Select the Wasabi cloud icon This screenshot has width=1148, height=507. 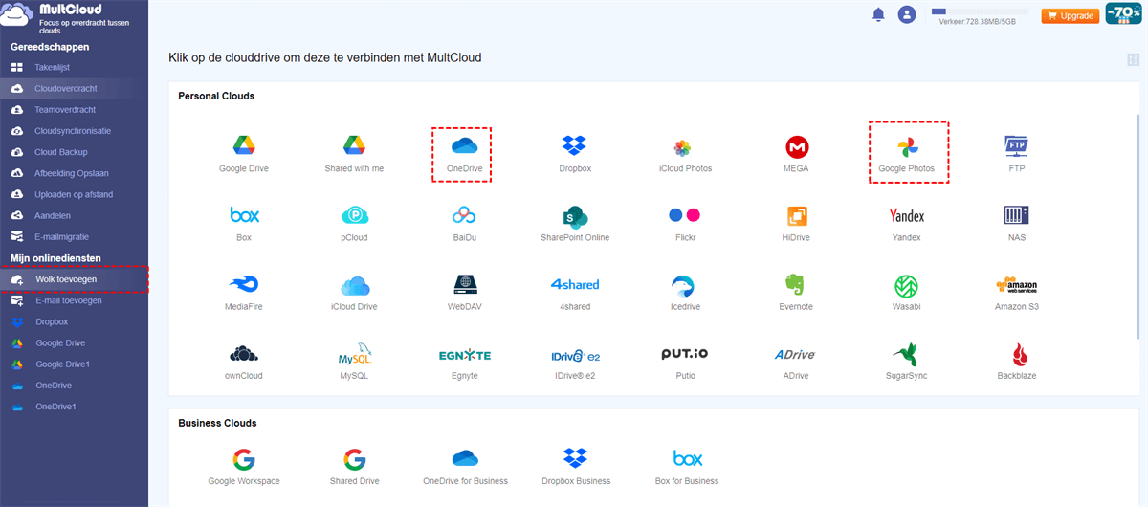coord(907,285)
